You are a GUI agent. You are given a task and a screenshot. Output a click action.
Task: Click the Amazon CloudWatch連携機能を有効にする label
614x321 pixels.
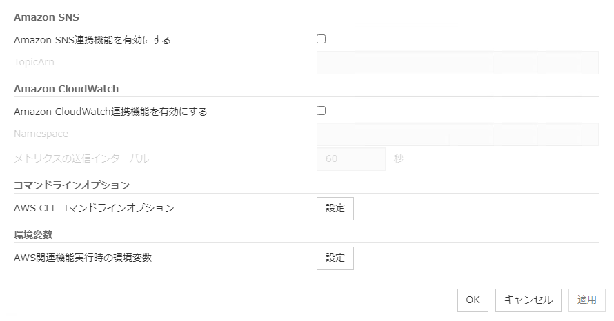[x=110, y=111]
